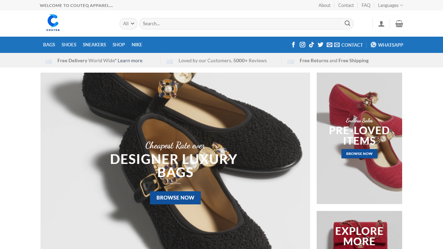This screenshot has height=249, width=443.
Task: Expand the All category dropdown
Action: click(129, 24)
